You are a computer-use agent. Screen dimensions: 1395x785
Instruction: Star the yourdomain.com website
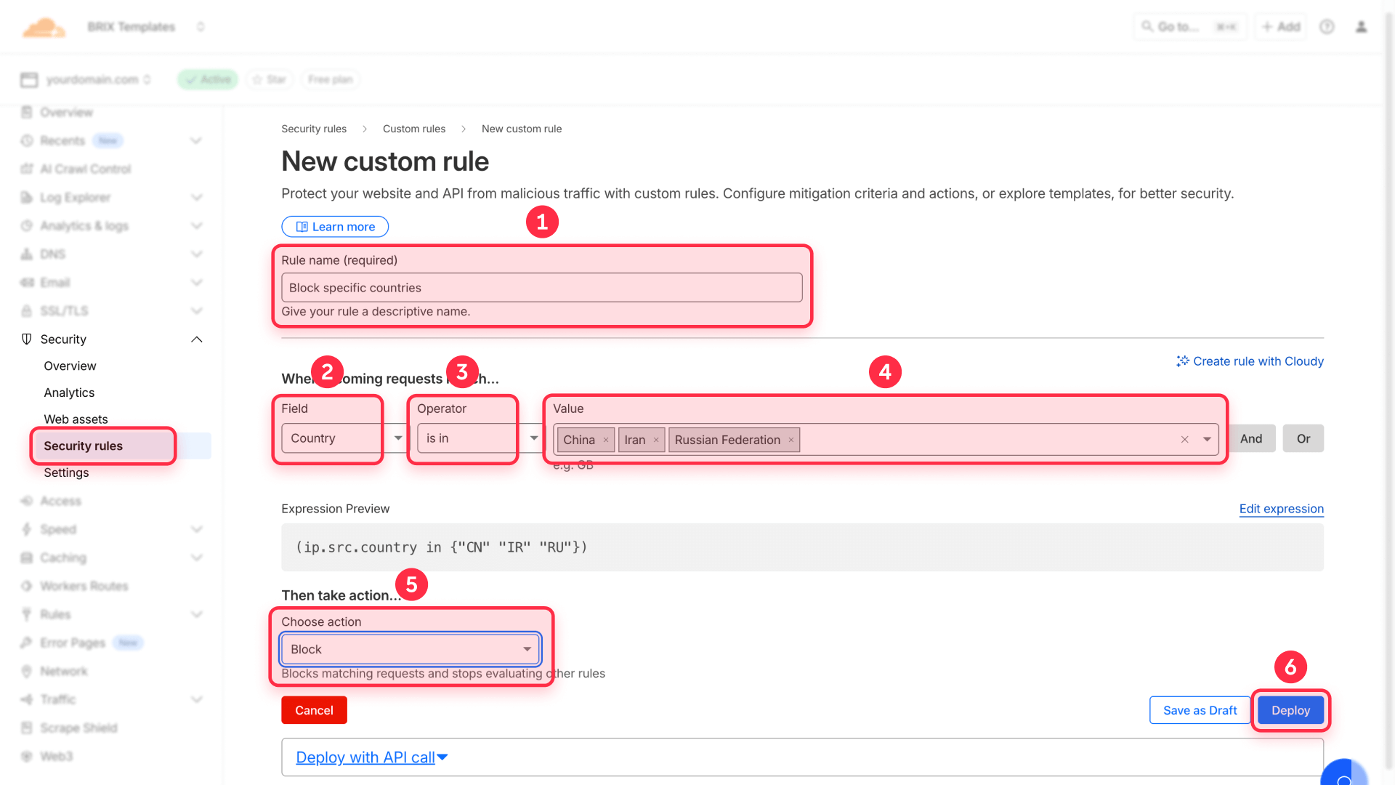[269, 79]
